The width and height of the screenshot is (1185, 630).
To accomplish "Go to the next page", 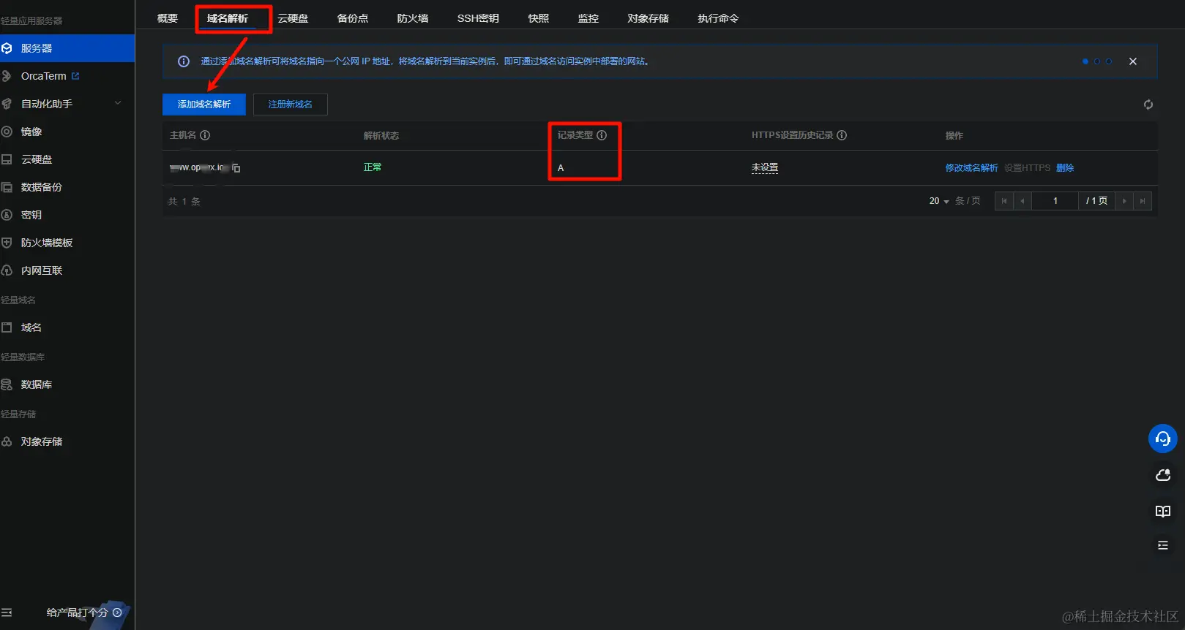I will point(1124,201).
